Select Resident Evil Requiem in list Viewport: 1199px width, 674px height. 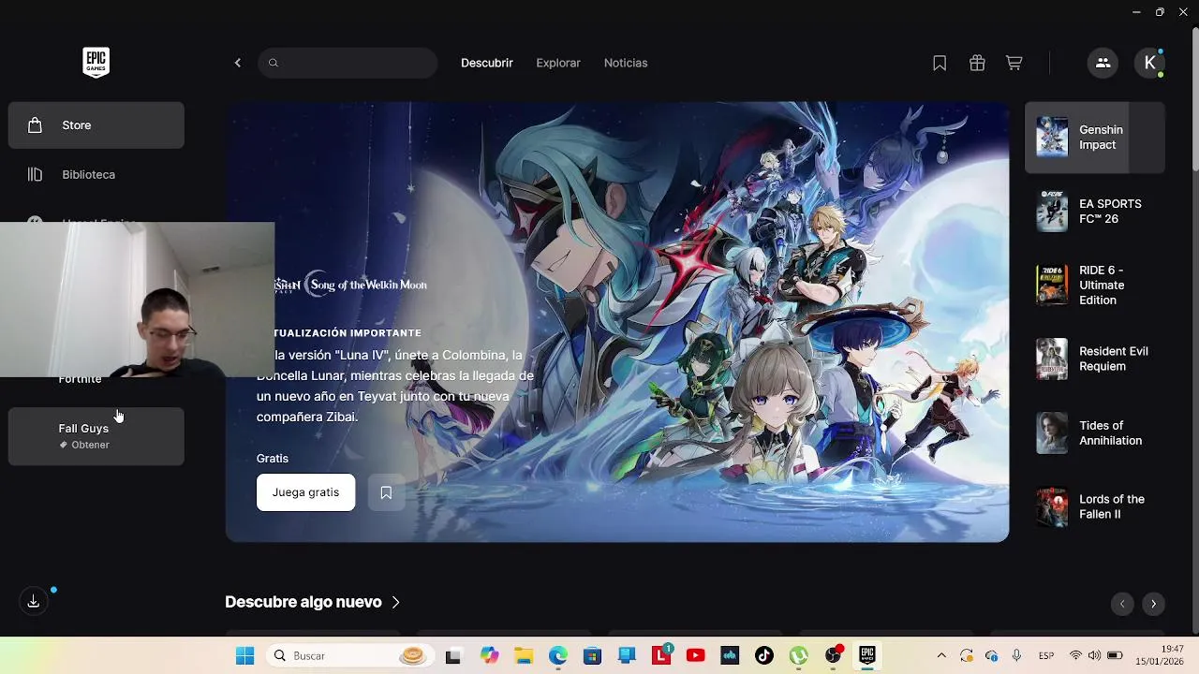(x=1095, y=359)
